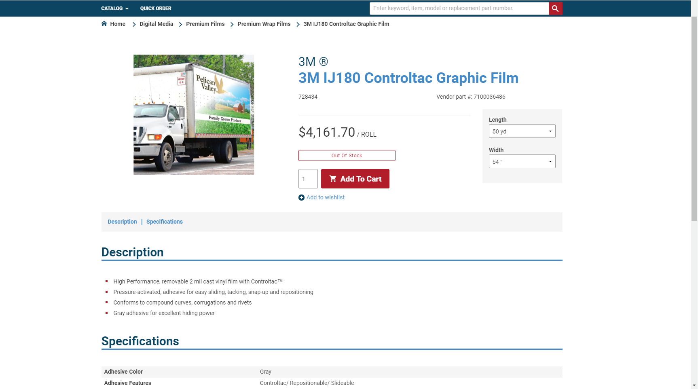Click 'Gray adhesive for excellent hiding power' bullet
Image resolution: width=698 pixels, height=389 pixels.
[164, 313]
